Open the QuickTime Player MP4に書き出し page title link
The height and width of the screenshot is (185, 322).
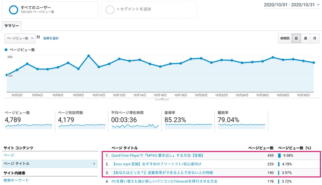coord(157,156)
